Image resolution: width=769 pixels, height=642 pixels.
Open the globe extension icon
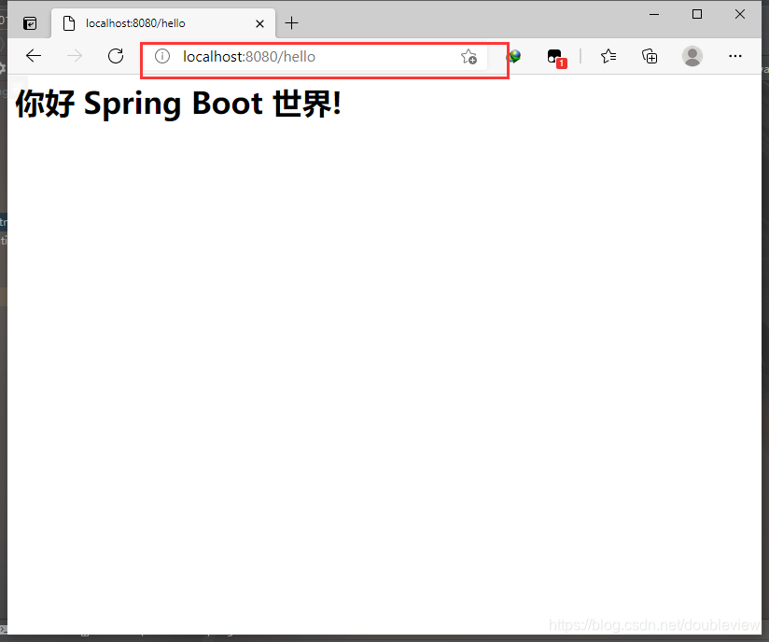tap(514, 56)
